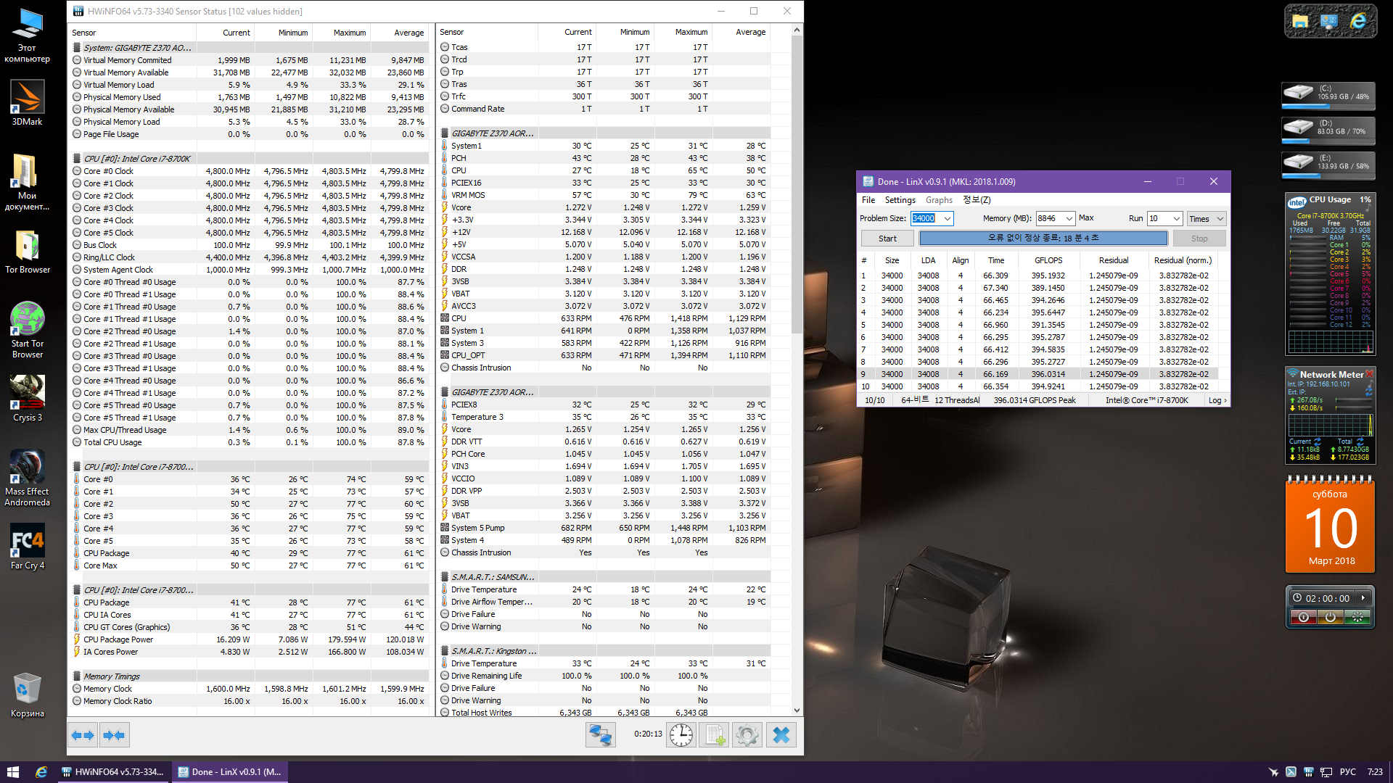Click the red shutdown timer button
1393x783 pixels.
[1304, 617]
